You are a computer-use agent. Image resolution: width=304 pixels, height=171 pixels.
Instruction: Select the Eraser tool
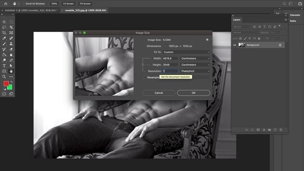click(11, 49)
